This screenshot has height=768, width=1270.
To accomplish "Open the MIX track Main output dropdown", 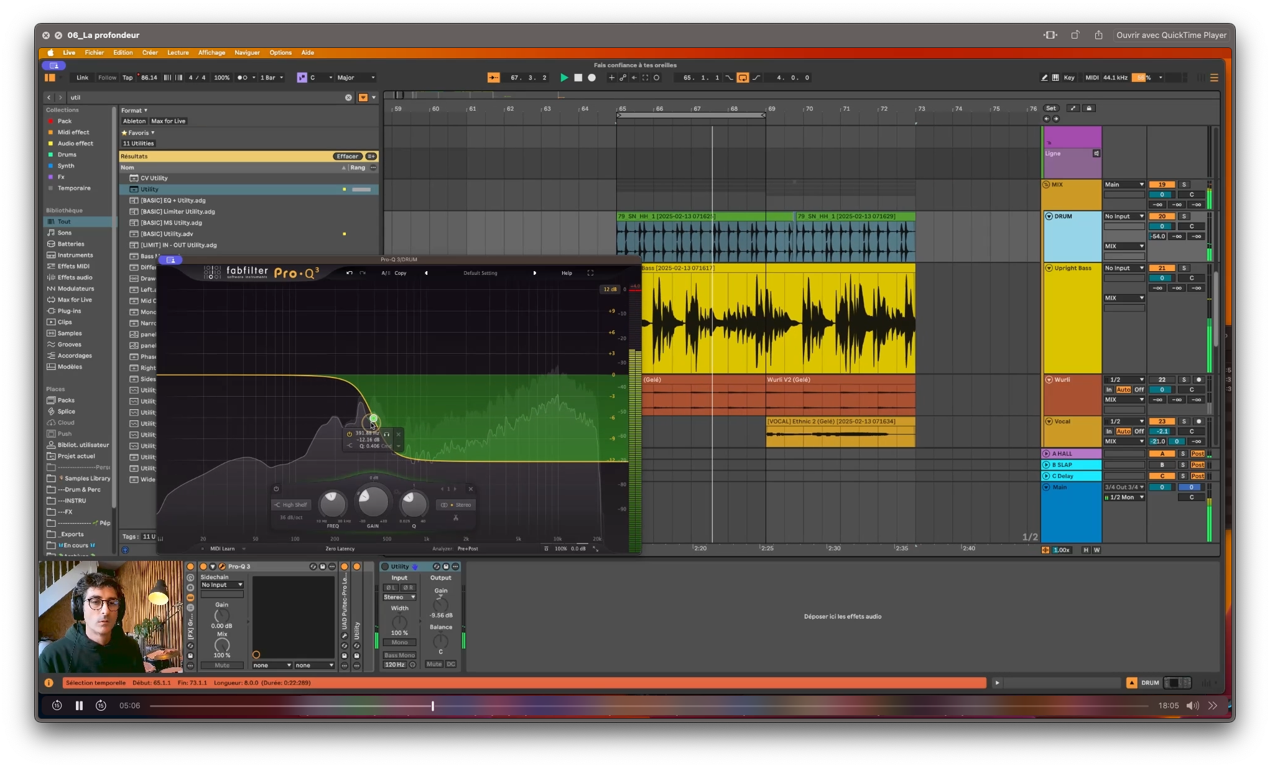I will 1124,185.
